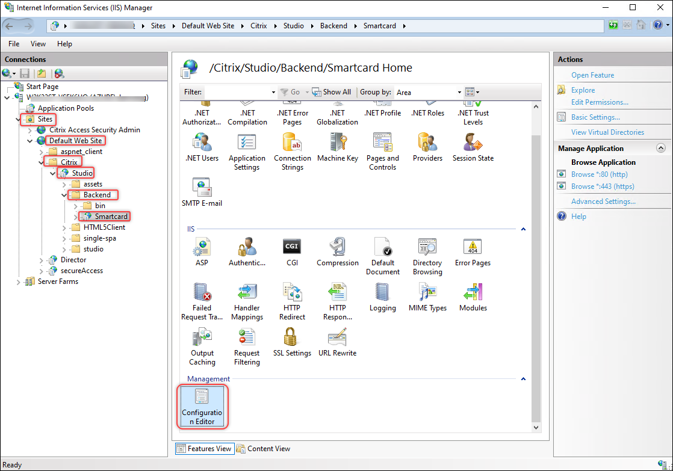This screenshot has width=673, height=471.
Task: Collapse the Backend folder in the tree
Action: click(x=64, y=194)
